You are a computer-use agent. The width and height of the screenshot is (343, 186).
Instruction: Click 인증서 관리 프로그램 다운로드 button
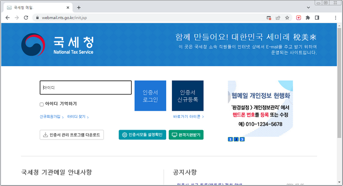point(72,135)
